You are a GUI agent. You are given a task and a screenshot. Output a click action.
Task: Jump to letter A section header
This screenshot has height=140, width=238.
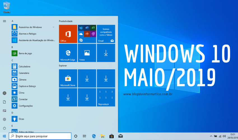click(x=12, y=21)
